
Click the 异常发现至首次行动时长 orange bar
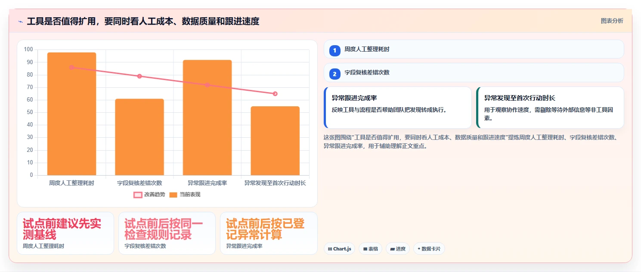coord(275,141)
